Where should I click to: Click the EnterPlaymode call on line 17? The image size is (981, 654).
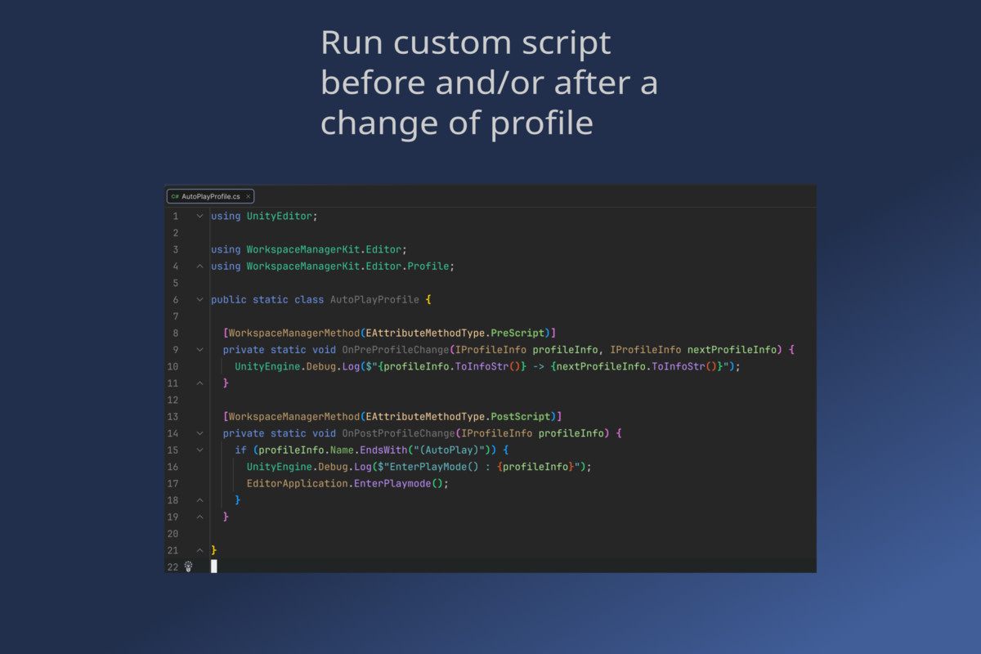pos(392,484)
